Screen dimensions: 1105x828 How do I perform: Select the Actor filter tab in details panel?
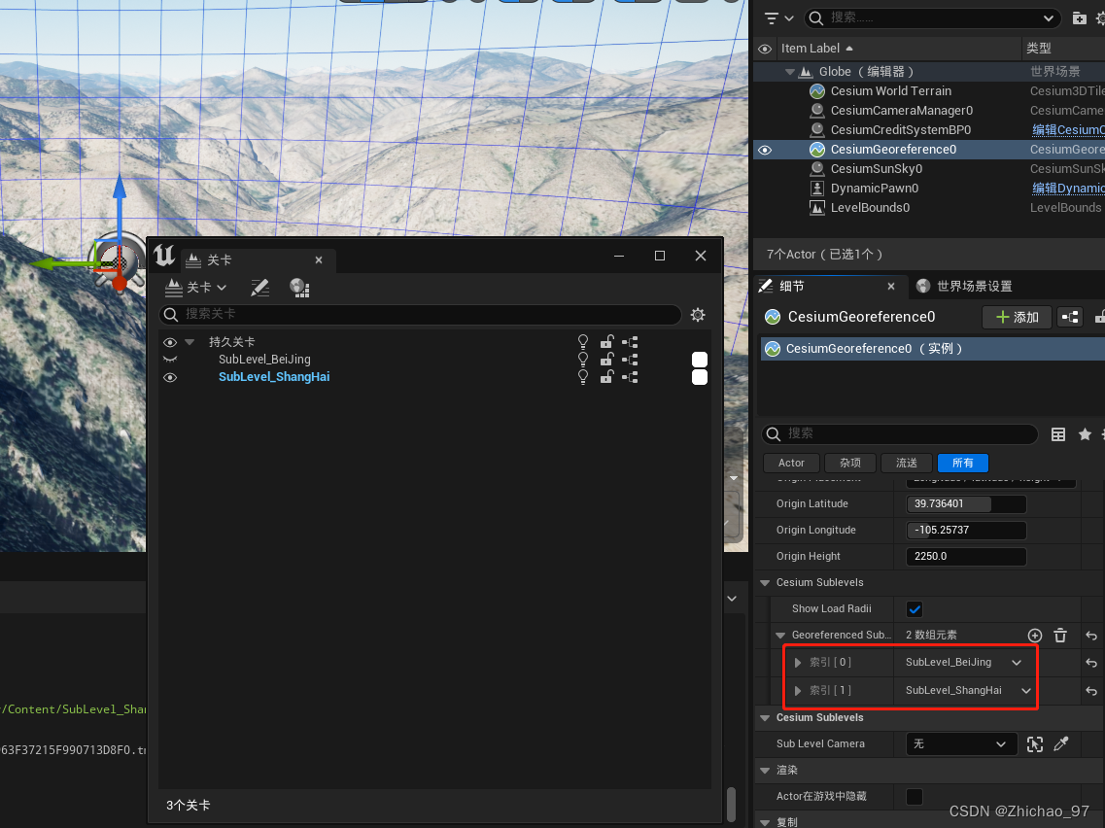tap(790, 463)
